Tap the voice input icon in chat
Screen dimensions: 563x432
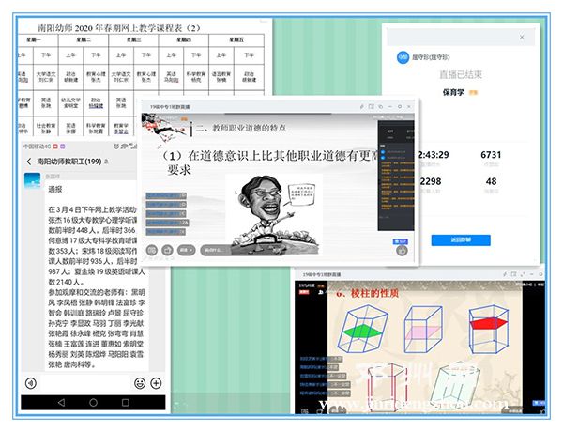coord(31,383)
